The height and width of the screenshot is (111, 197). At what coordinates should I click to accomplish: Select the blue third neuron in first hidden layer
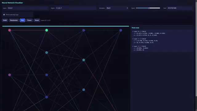[46, 75]
